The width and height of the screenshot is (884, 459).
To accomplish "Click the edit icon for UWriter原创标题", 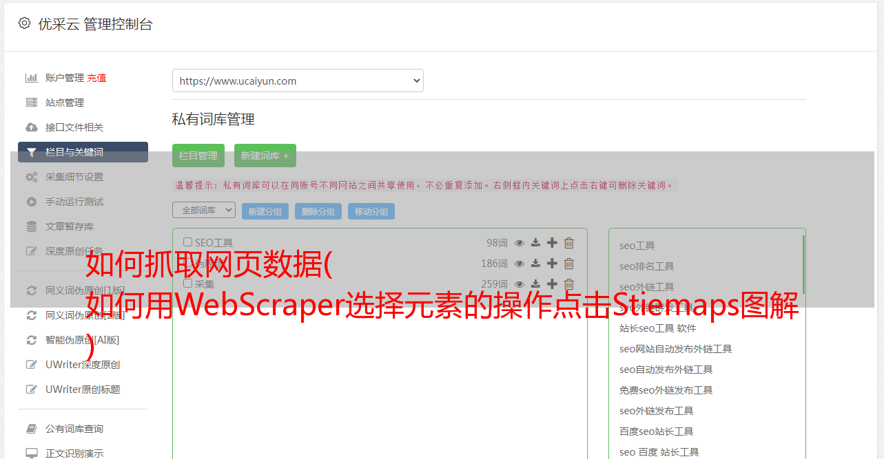I will [32, 389].
